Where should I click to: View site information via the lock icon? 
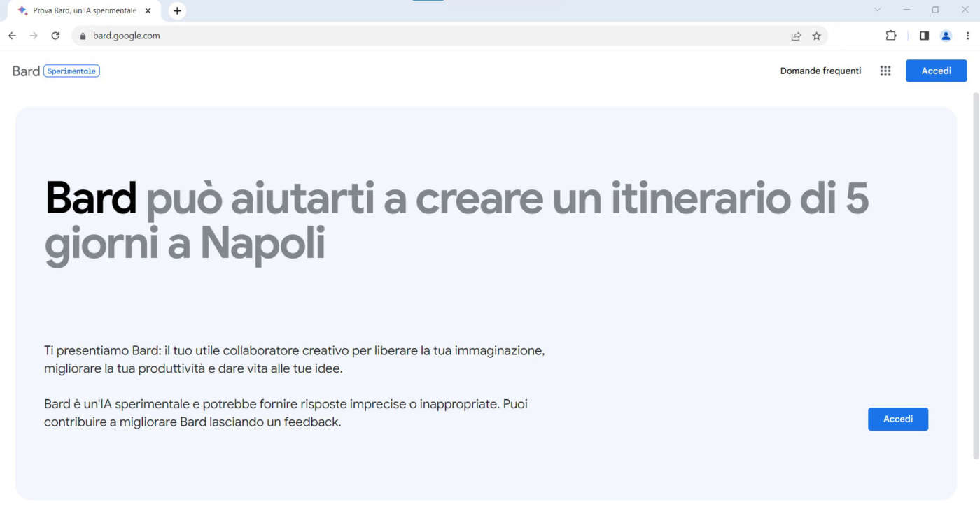[83, 36]
